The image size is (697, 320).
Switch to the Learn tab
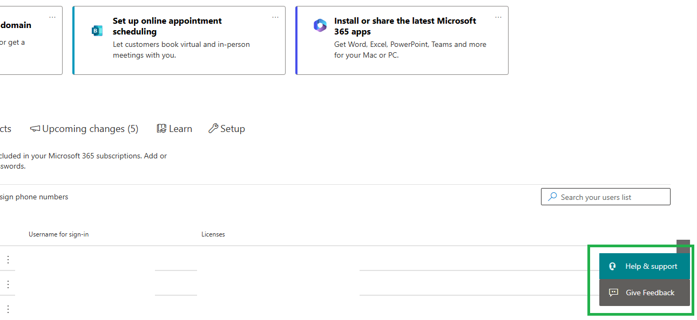tap(174, 129)
